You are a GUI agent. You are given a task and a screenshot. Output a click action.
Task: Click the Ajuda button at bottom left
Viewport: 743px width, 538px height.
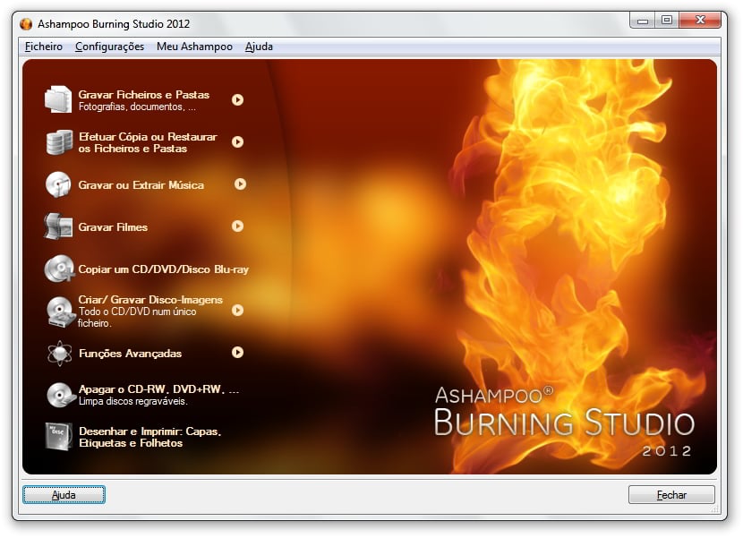click(64, 495)
